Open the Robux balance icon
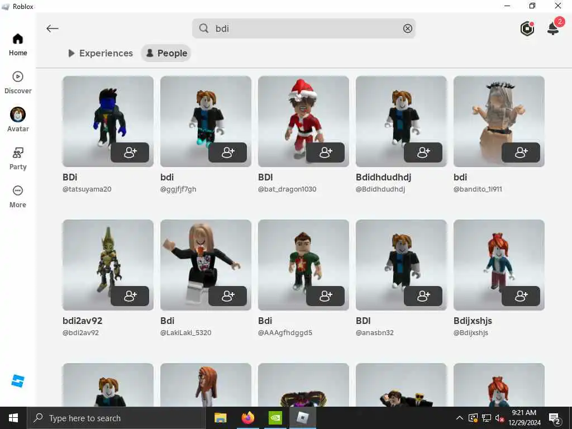 527,28
